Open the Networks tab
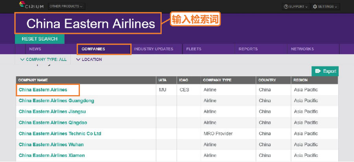354x162 pixels. point(302,49)
